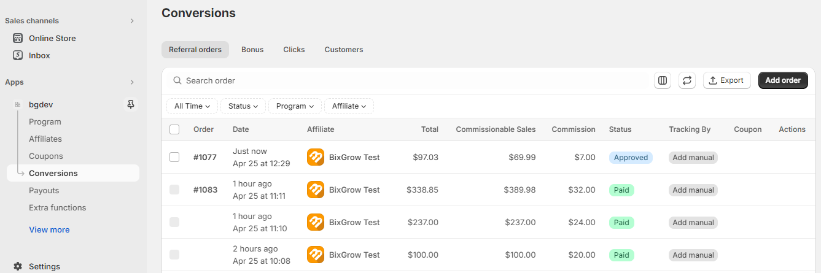This screenshot has width=821, height=273.
Task: Click the Add order button
Action: [x=783, y=80]
